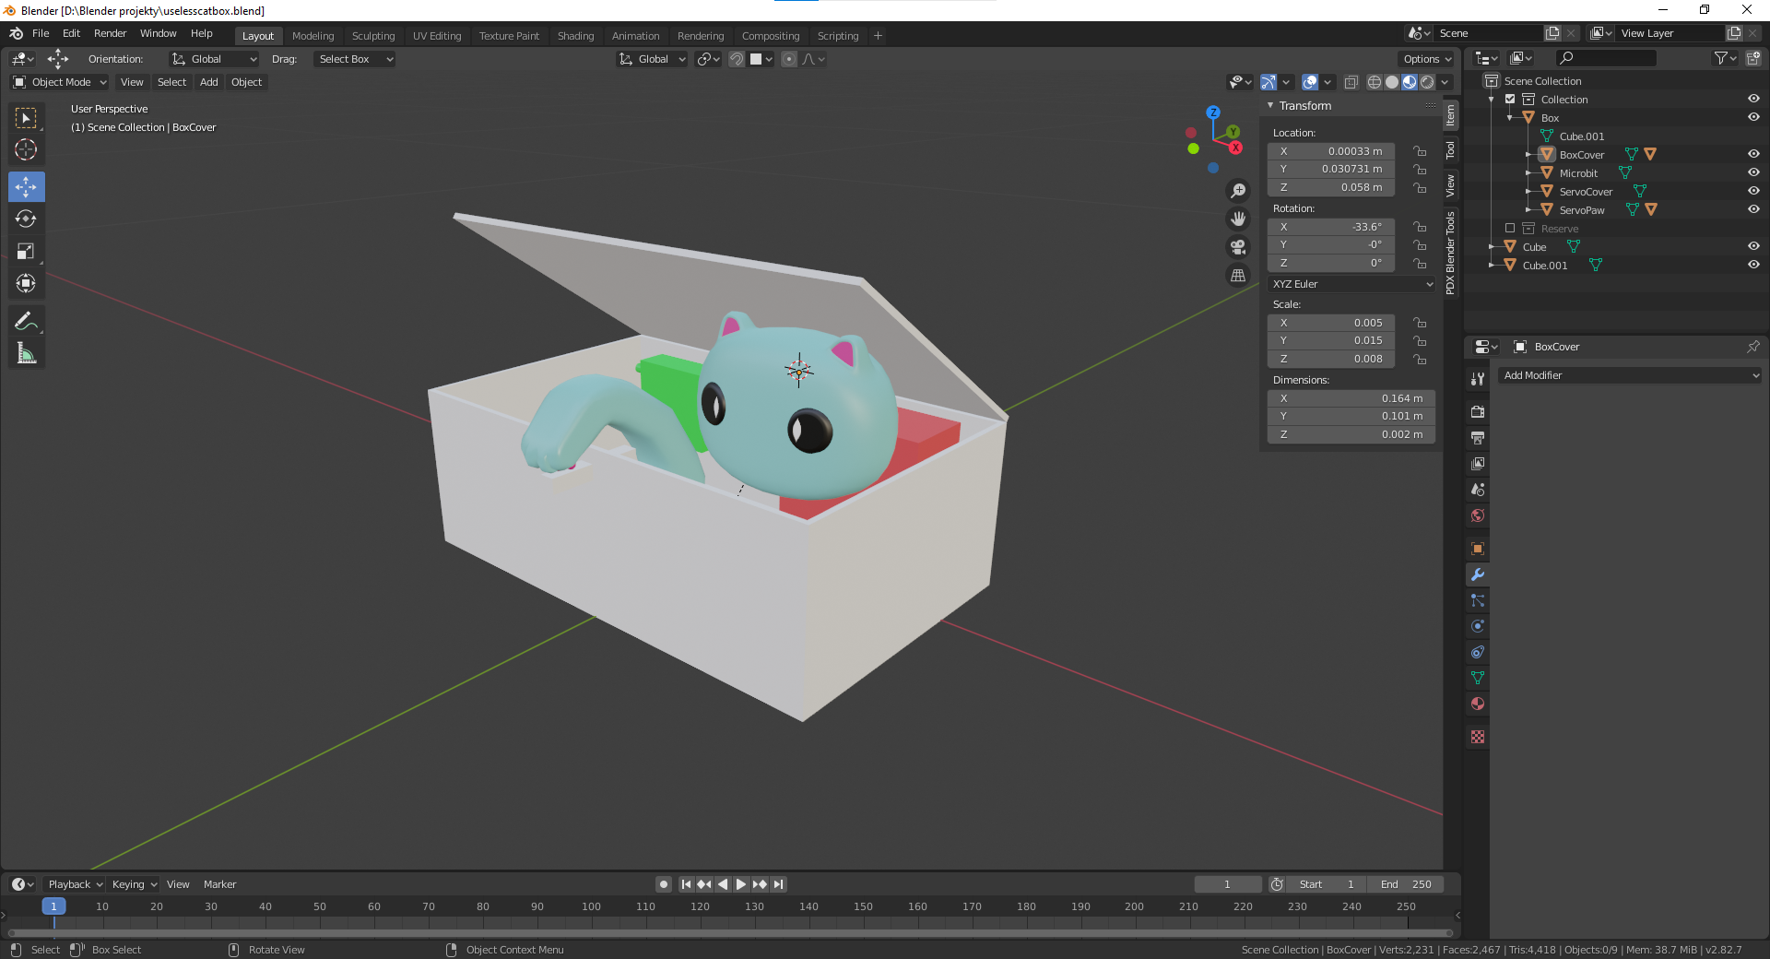Pick the Annotate tool
Viewport: 1770px width, 959px height.
[x=26, y=321]
